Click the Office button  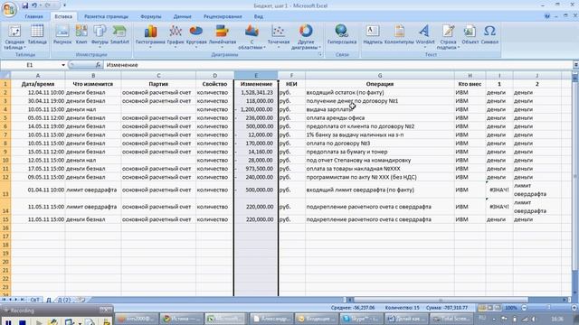tap(9, 9)
